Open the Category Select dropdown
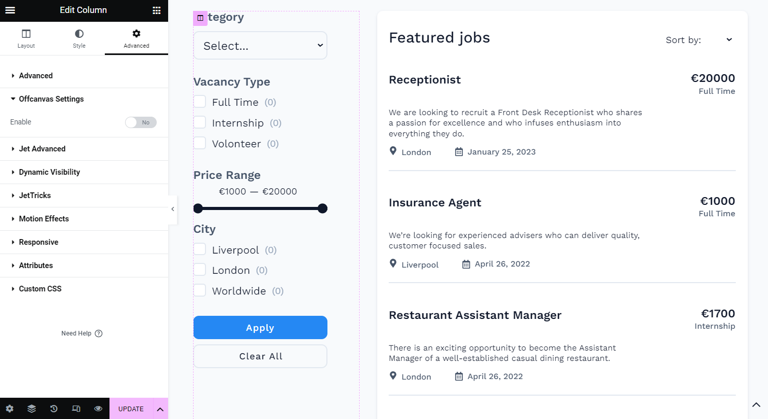 click(x=260, y=46)
